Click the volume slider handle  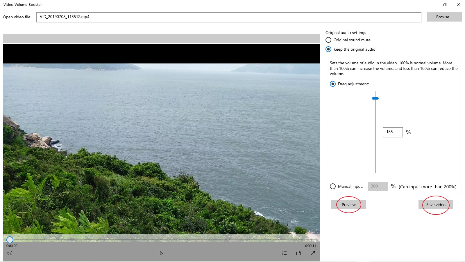tap(375, 98)
